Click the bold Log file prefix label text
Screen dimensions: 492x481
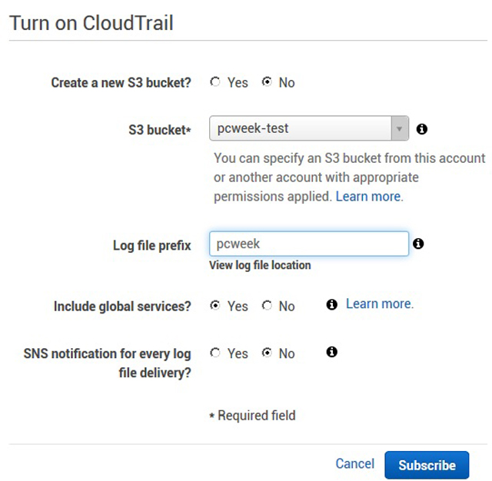(152, 246)
